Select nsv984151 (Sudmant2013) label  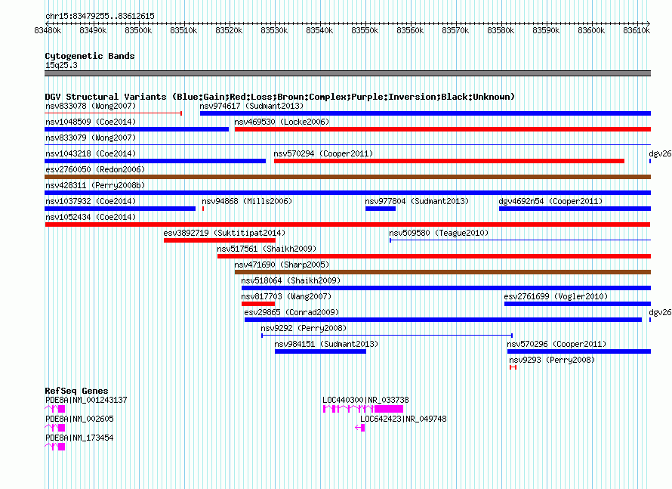tap(326, 344)
